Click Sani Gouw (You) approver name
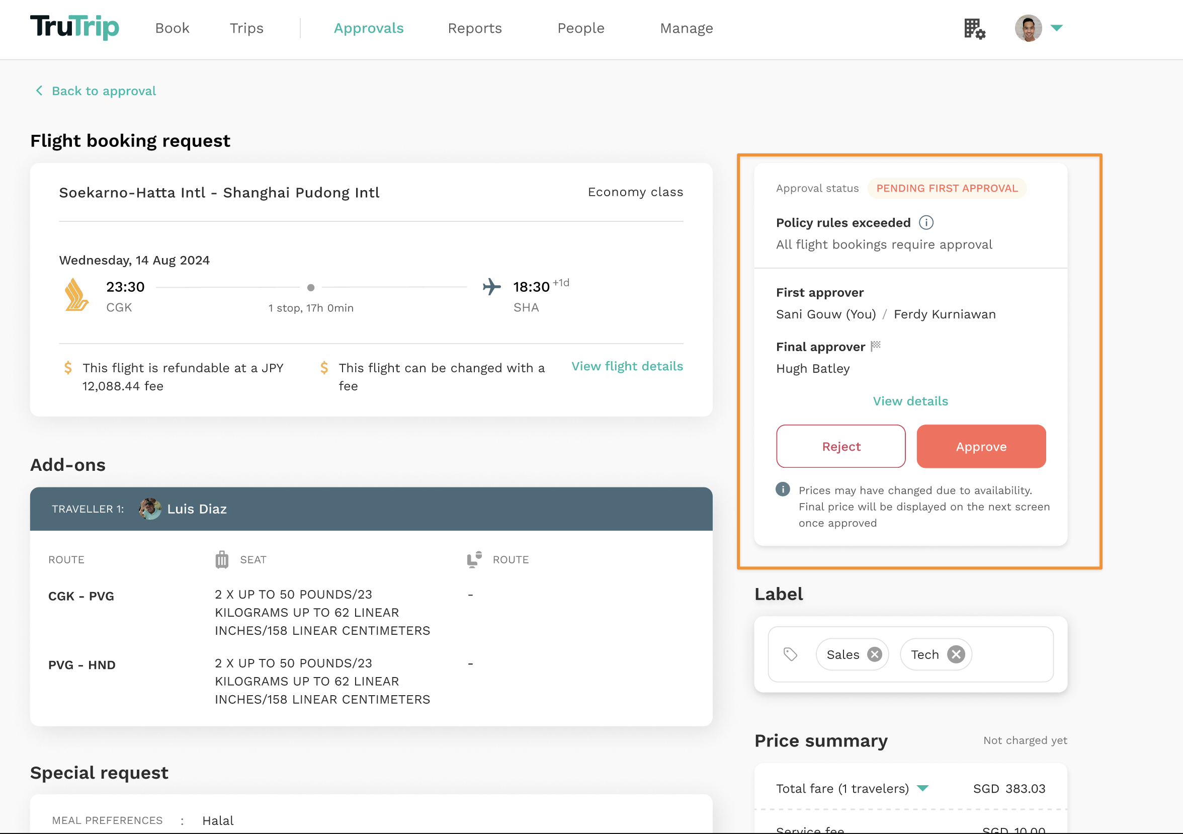 click(826, 314)
